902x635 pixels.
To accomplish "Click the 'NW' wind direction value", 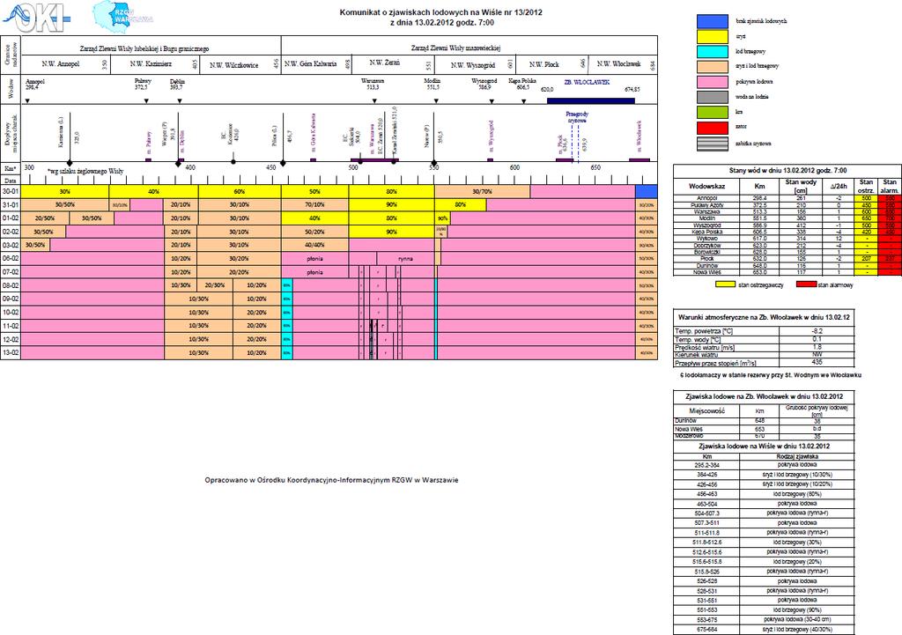I will click(817, 355).
